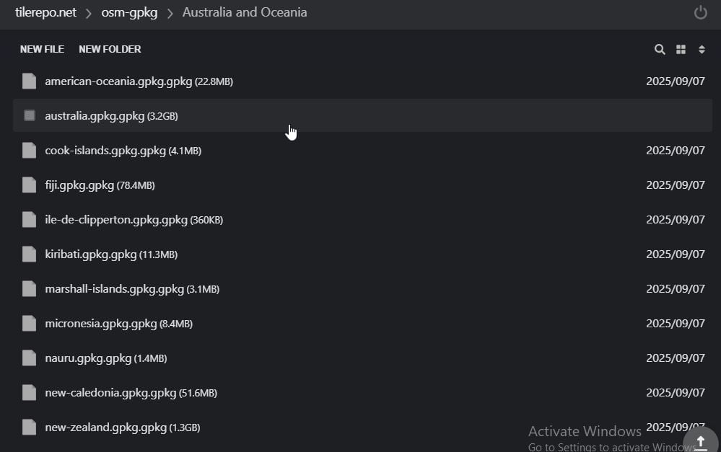Navigate to osm-gpkg breadcrumb folder
Viewport: 721px width, 452px height.
(129, 12)
